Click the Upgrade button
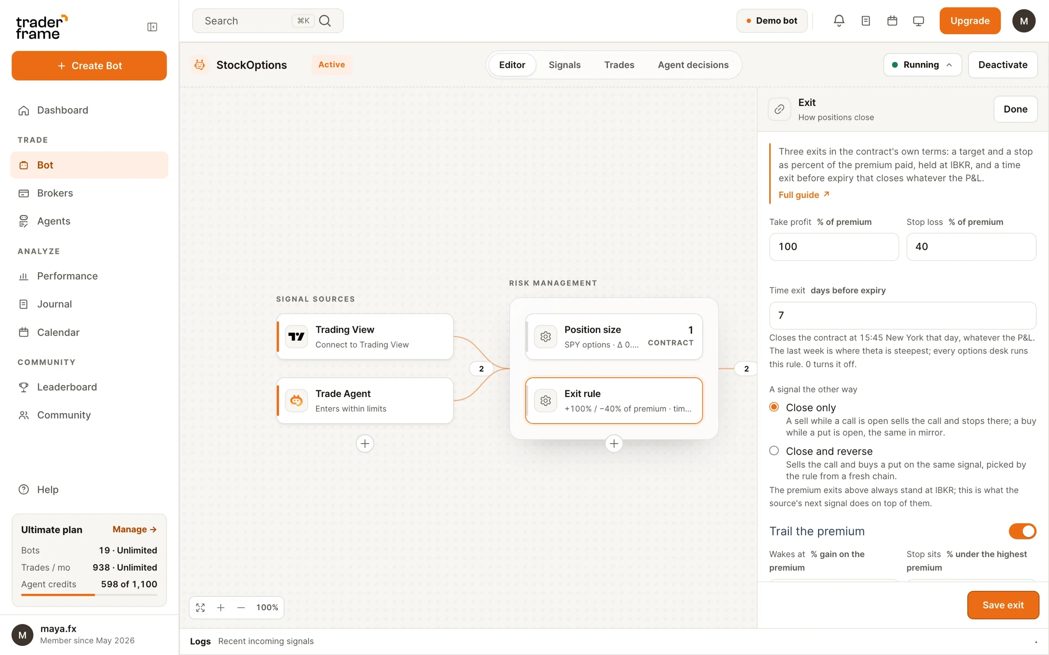This screenshot has width=1049, height=655. coord(970,21)
